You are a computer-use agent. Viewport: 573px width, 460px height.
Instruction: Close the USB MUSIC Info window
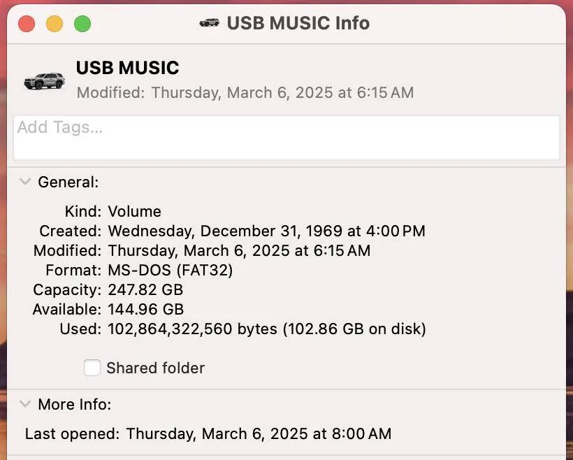27,24
